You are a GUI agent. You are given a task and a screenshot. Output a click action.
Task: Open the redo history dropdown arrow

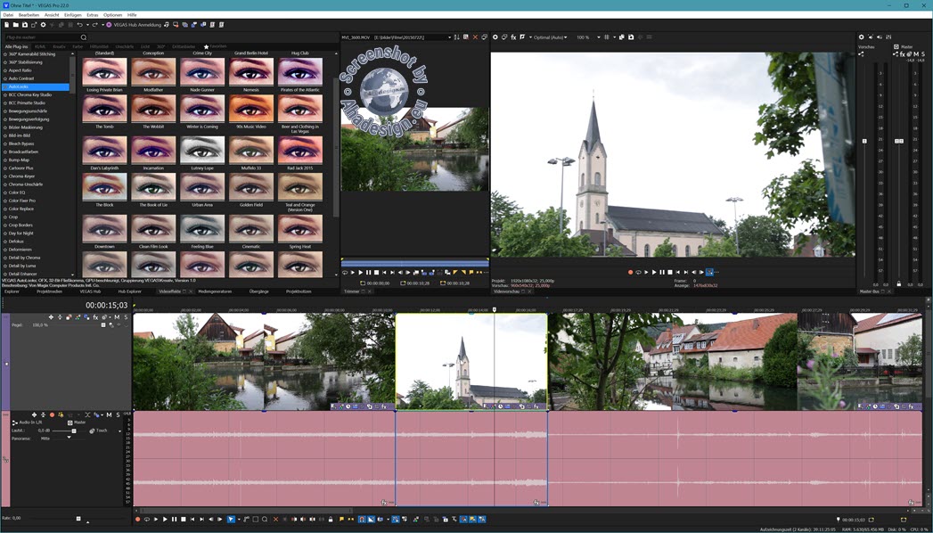[x=103, y=25]
